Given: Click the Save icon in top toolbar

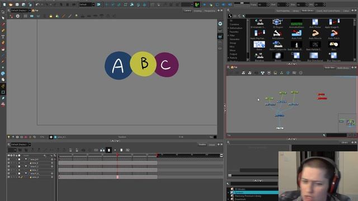Looking at the screenshot, I should pyautogui.click(x=17, y=4).
